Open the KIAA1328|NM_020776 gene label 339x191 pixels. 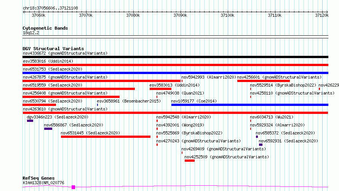pos(43,183)
